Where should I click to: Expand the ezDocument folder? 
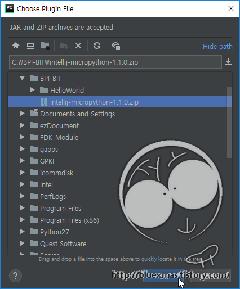[x=23, y=125]
